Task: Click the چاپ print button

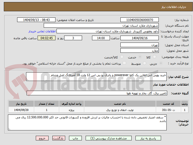Action: click(x=75, y=138)
